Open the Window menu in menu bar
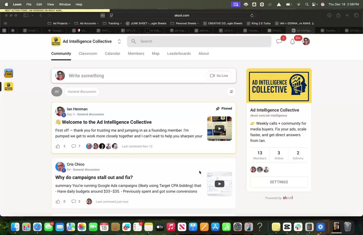 65,4
